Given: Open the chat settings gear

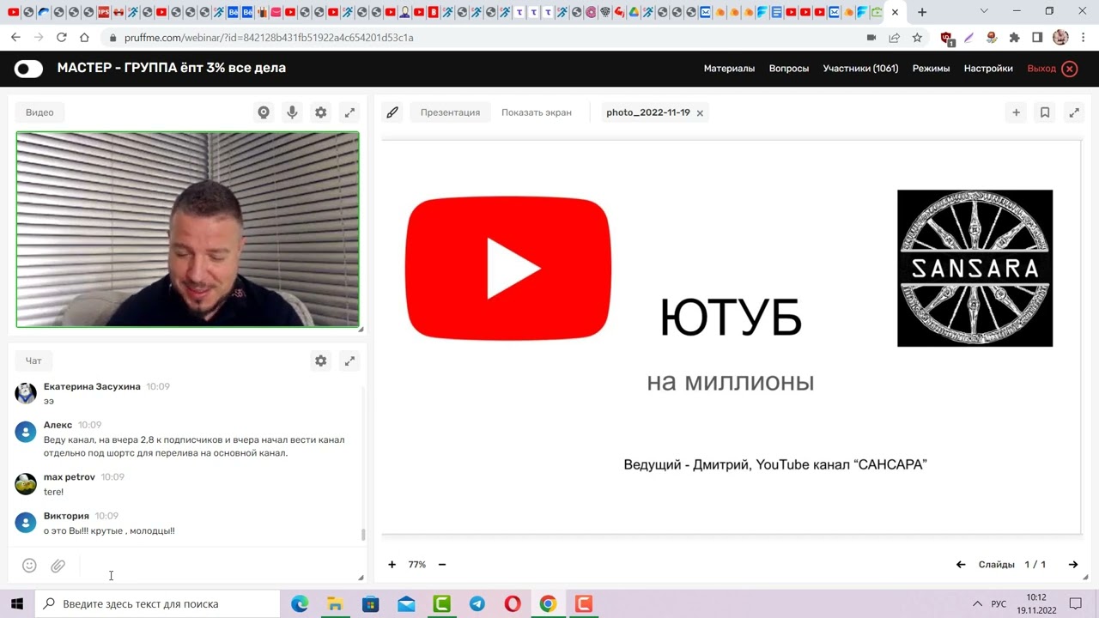Looking at the screenshot, I should click(x=320, y=360).
